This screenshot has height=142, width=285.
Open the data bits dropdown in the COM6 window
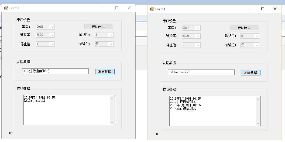[x=104, y=35]
